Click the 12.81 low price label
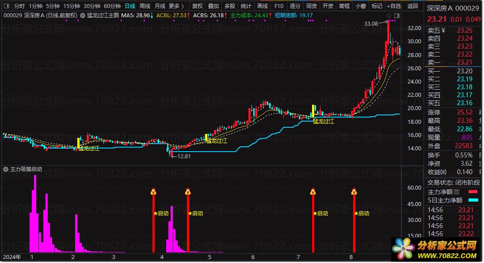Image resolution: width=484 pixels, height=263 pixels. click(184, 156)
